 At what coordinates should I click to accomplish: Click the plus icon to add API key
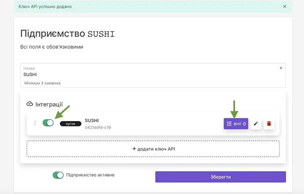click(x=134, y=149)
